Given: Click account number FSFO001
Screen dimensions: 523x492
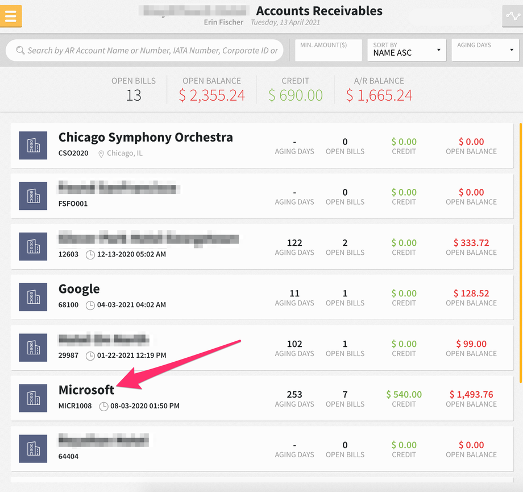Looking at the screenshot, I should pyautogui.click(x=73, y=204).
